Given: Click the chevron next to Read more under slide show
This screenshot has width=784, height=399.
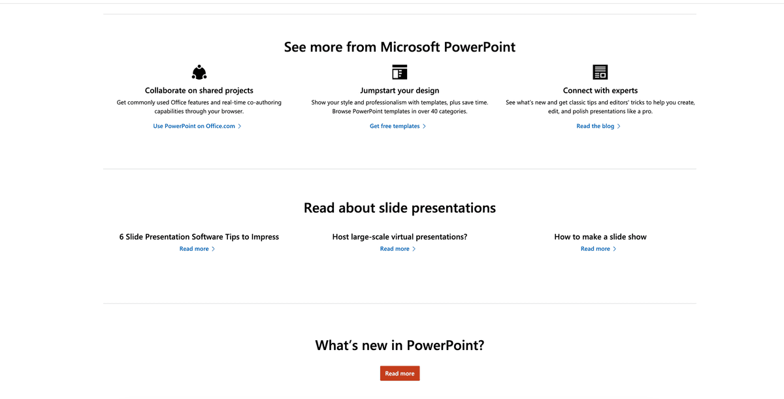Looking at the screenshot, I should click(x=615, y=248).
